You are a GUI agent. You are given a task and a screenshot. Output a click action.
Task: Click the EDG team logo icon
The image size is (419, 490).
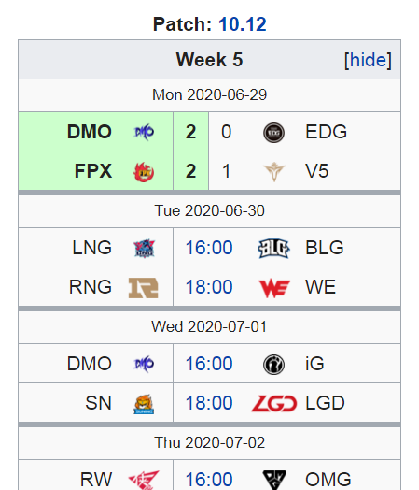273,133
